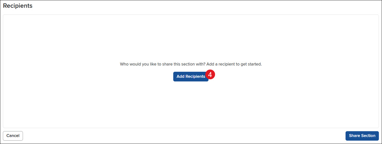Viewport: 382px width, 144px height.
Task: Click the numbered callout beside Add Recipients
Action: coord(211,74)
